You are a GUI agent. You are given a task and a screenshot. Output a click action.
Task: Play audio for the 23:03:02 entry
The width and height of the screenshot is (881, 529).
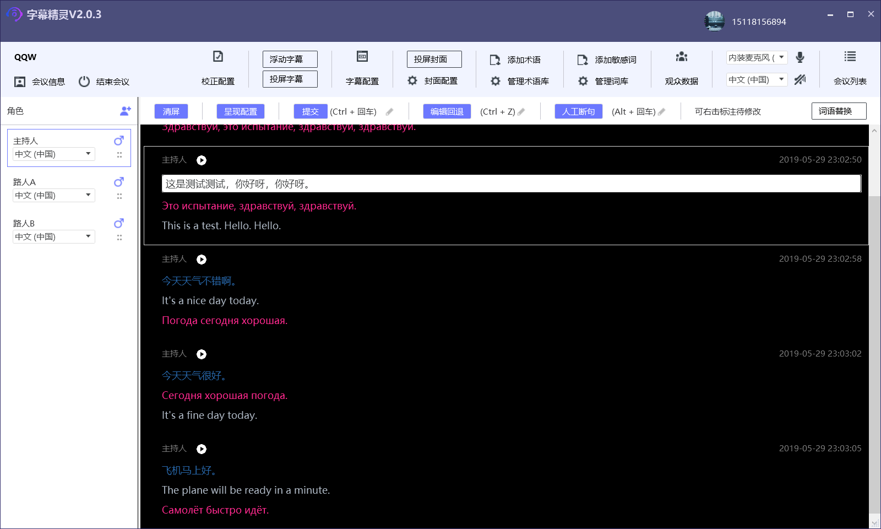[x=202, y=354]
